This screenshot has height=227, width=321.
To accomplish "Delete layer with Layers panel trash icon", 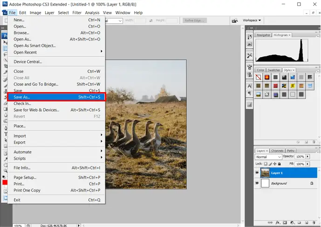I will [314, 222].
